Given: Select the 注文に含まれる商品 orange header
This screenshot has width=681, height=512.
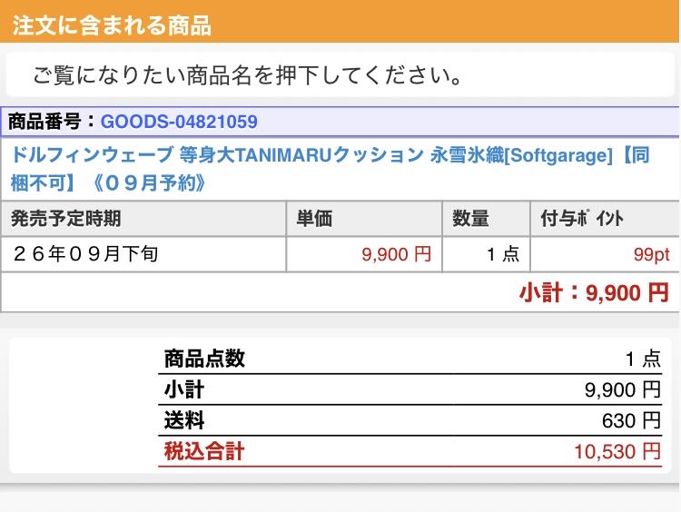Looking at the screenshot, I should pyautogui.click(x=340, y=22).
